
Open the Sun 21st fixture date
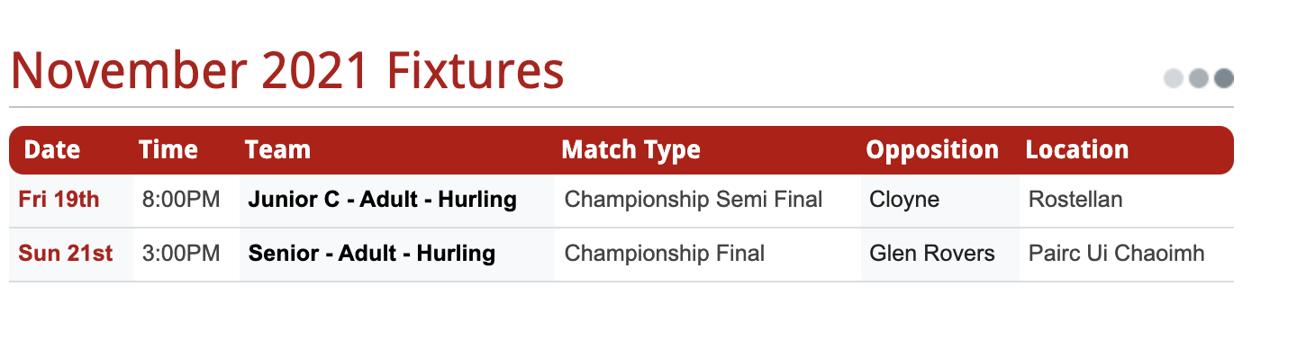pos(66,254)
